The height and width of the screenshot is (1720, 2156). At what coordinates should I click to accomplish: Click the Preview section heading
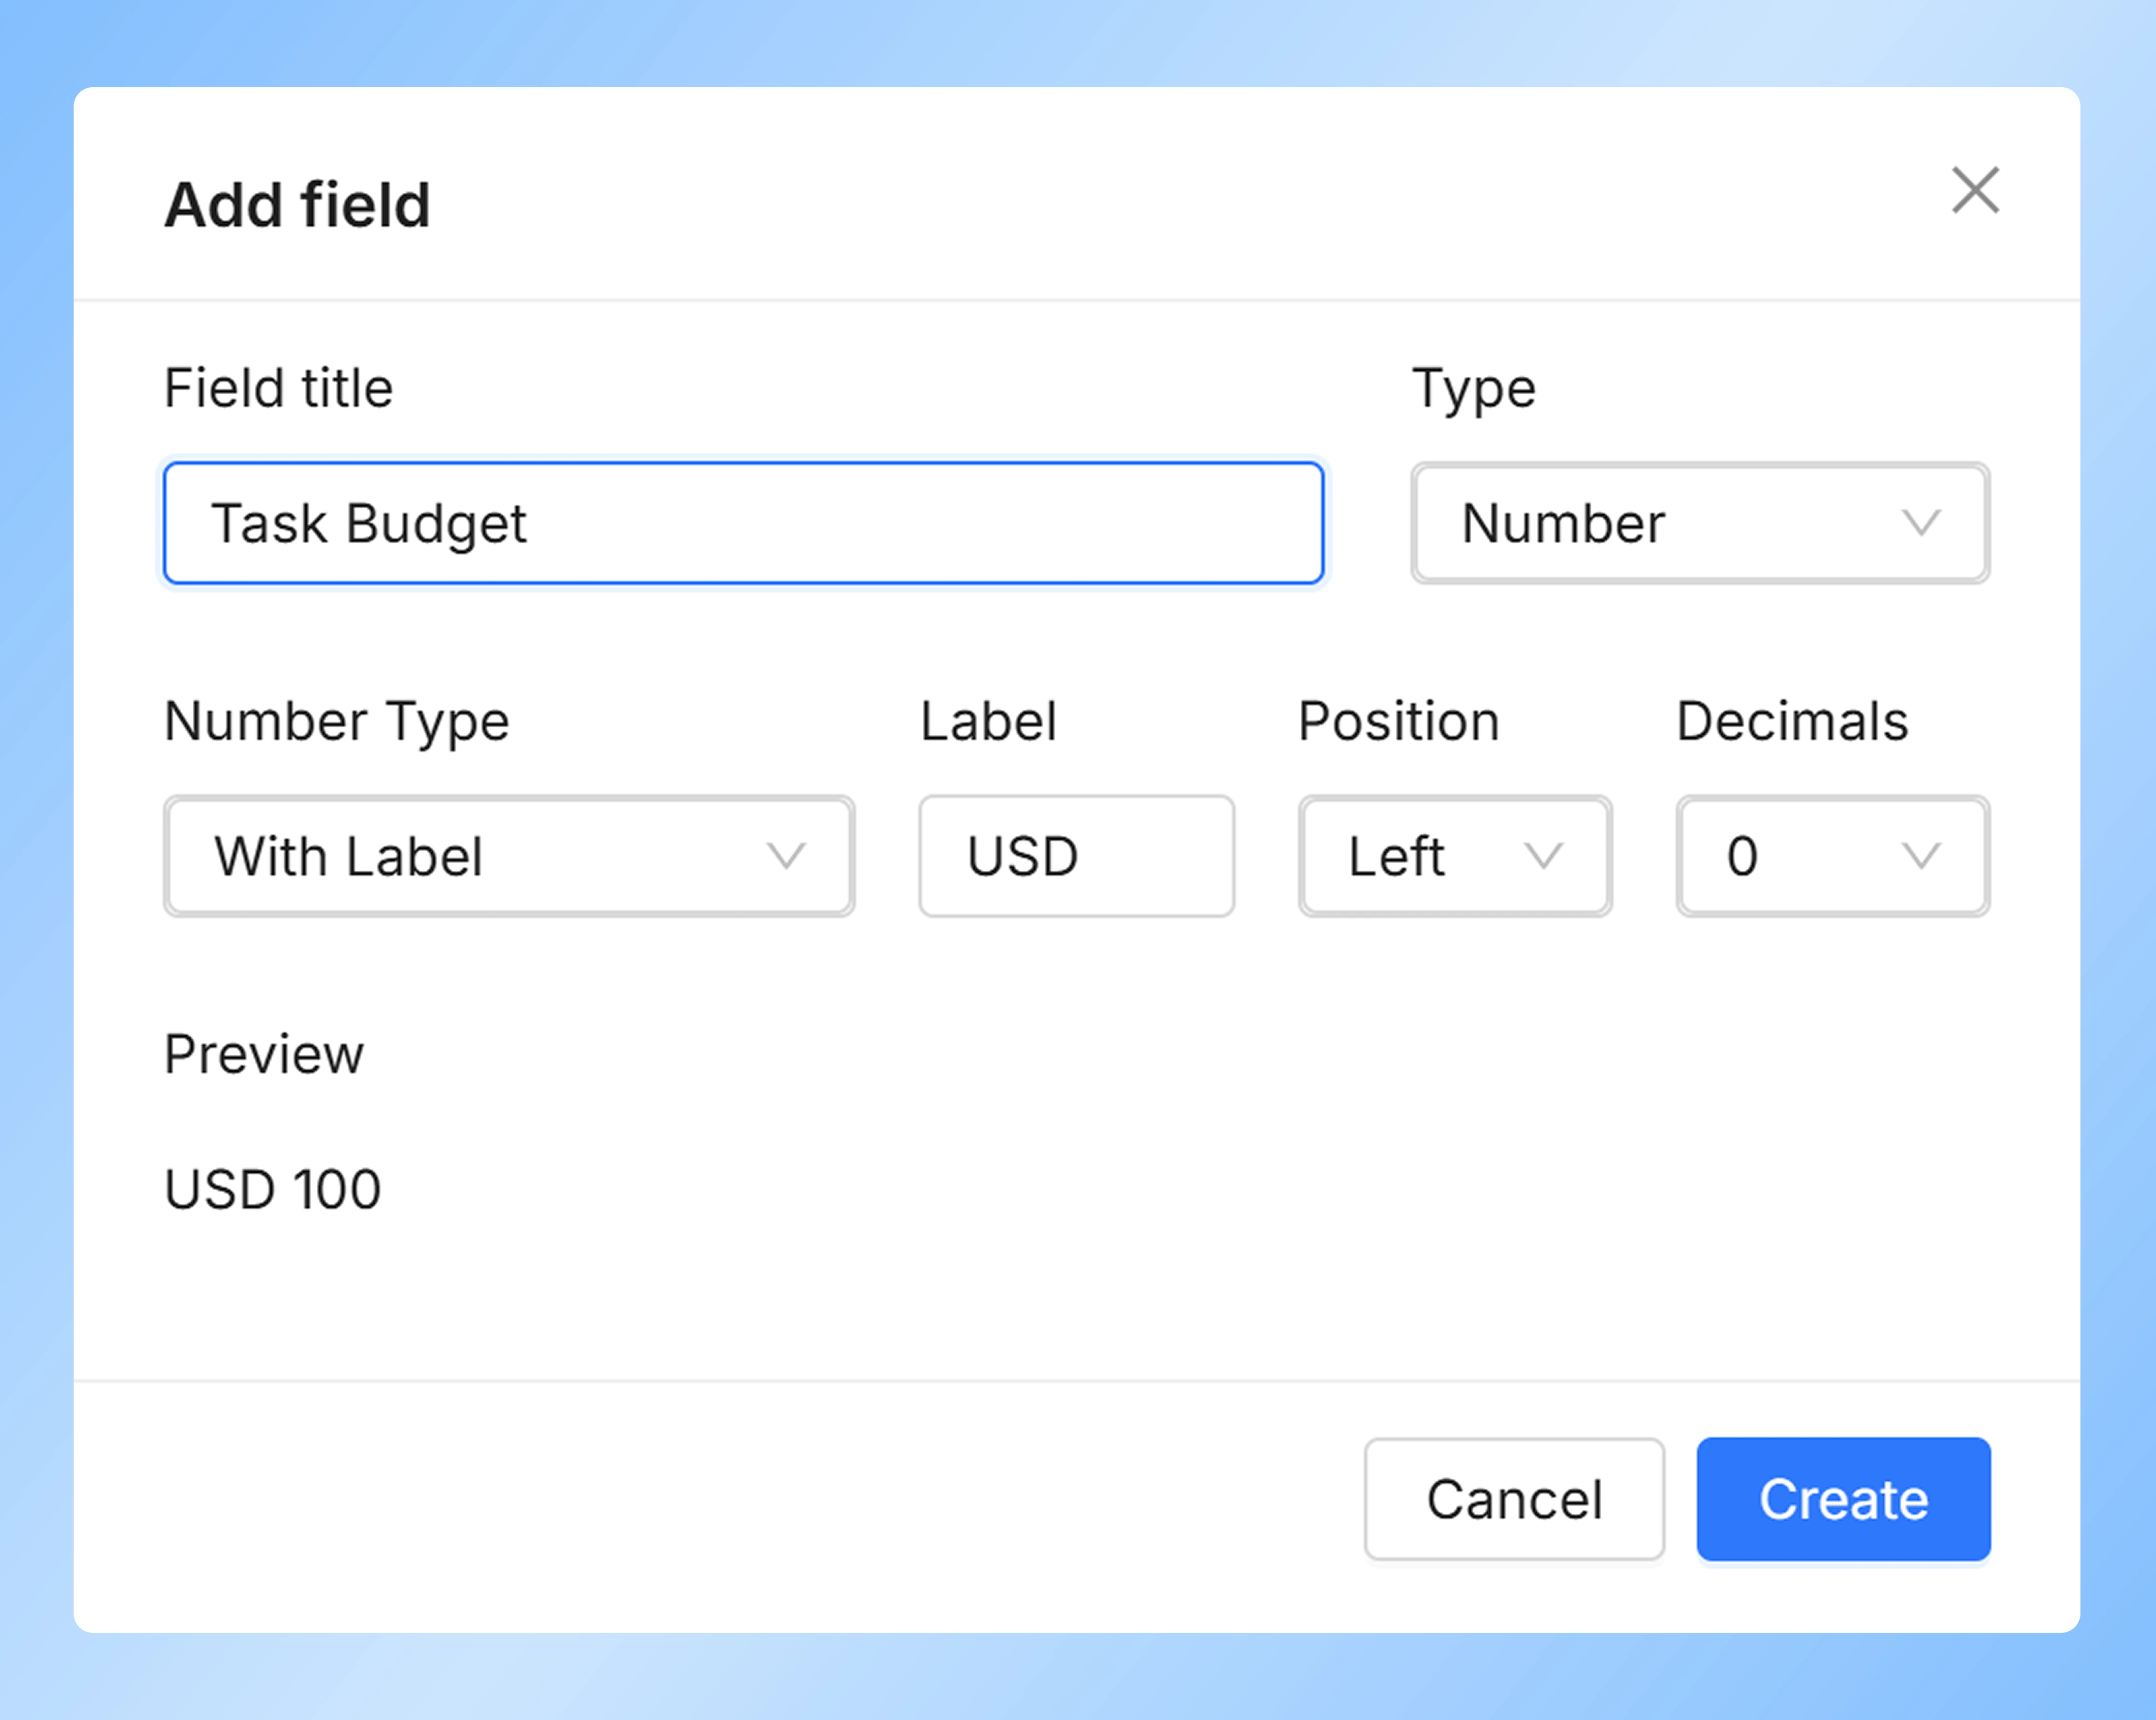[263, 1054]
